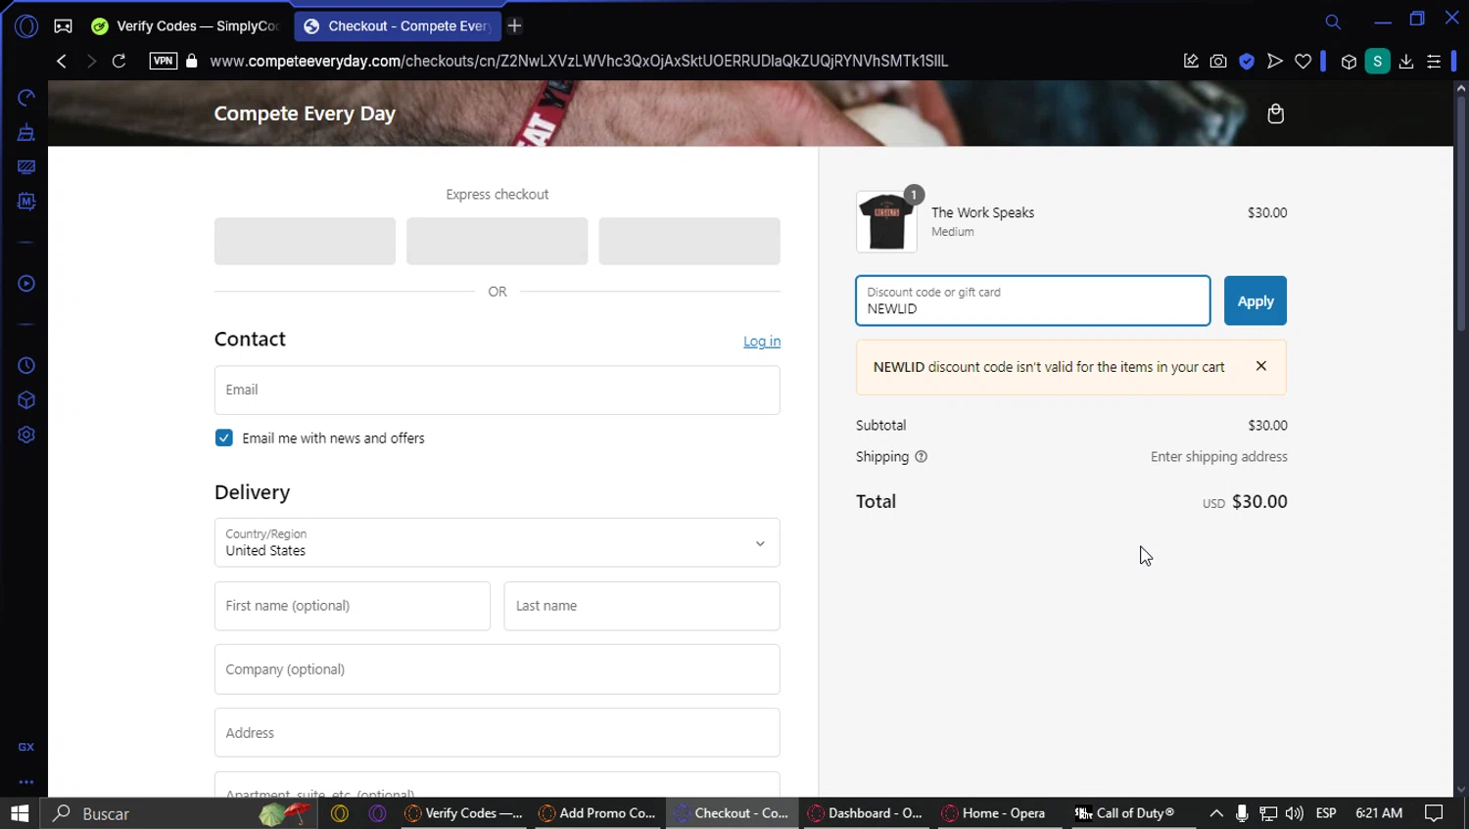Screen dimensions: 1469x829
Task: Open sidebar three-dots more options
Action: pos(26,782)
